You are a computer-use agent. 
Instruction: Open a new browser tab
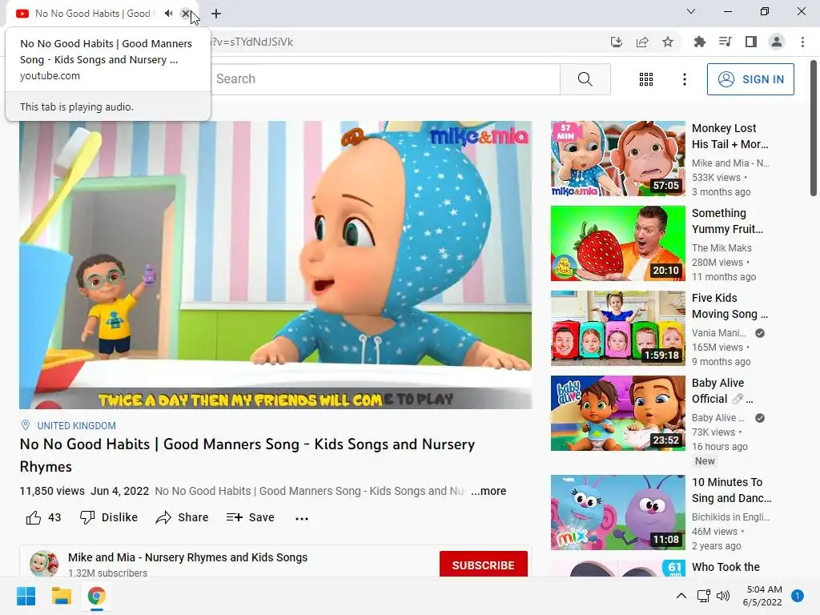click(x=216, y=14)
